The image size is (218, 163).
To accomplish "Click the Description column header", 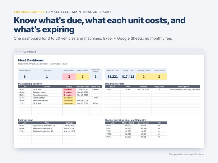I will coord(183,87).
